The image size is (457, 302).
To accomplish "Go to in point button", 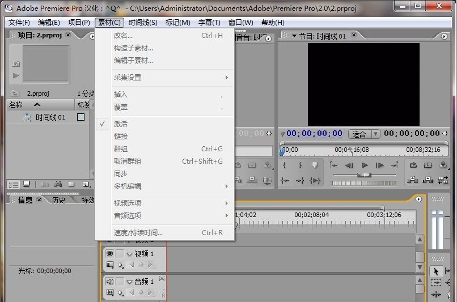I will click(285, 181).
